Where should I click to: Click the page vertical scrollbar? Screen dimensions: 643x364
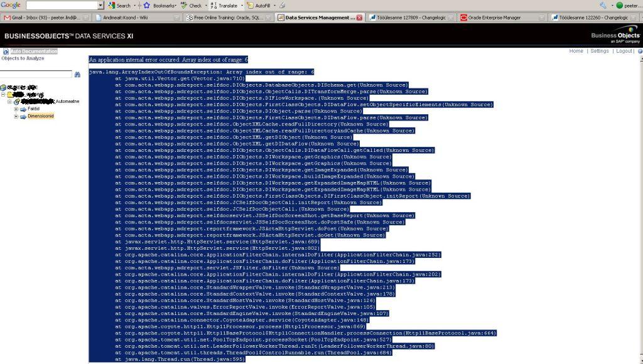click(640, 210)
